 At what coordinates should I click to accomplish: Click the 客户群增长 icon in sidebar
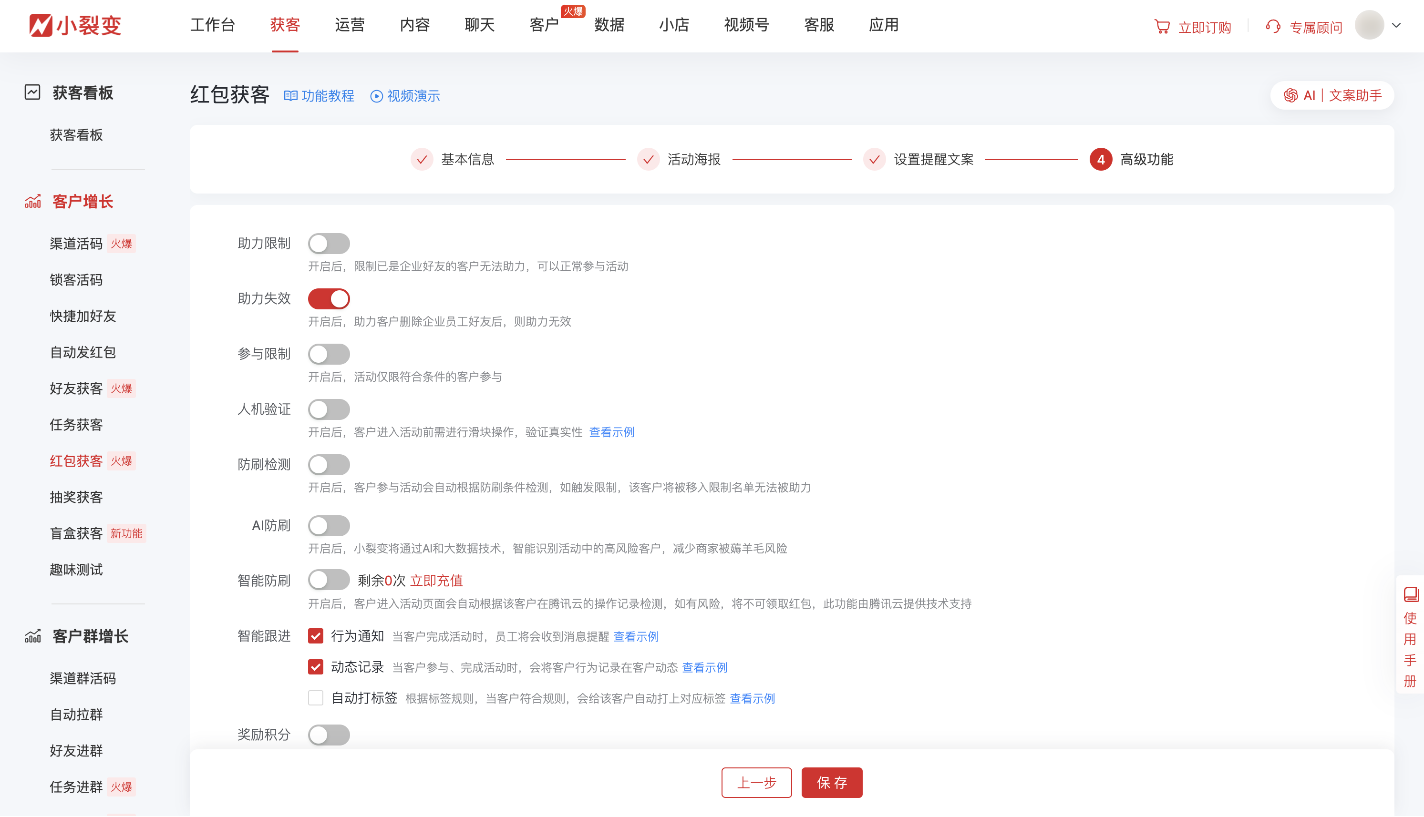[x=33, y=636]
